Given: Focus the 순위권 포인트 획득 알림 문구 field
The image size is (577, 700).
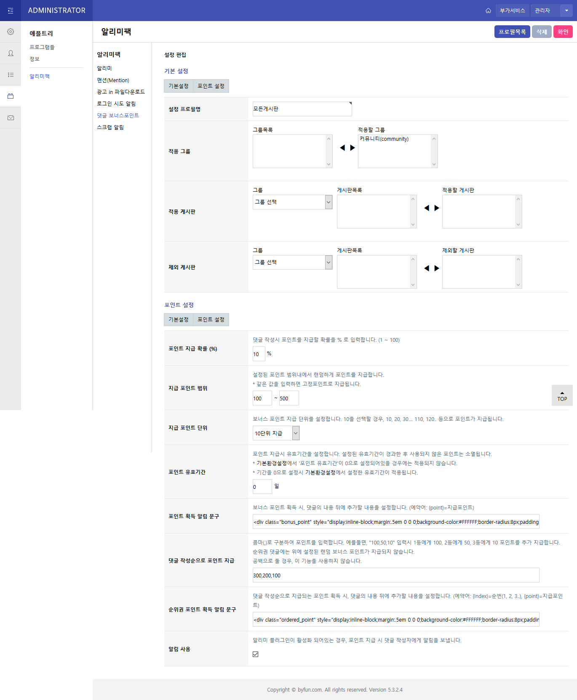Looking at the screenshot, I should click(396, 620).
